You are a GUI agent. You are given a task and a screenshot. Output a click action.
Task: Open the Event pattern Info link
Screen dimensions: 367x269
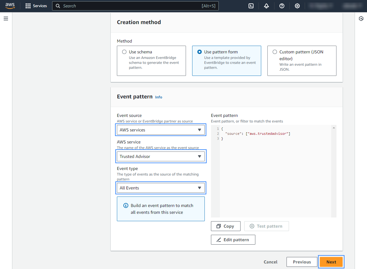click(x=159, y=97)
